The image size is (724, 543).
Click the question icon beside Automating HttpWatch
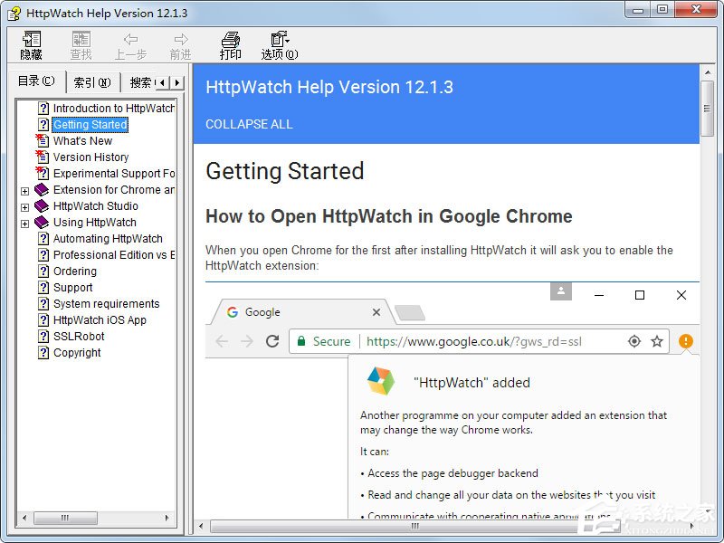[x=43, y=238]
